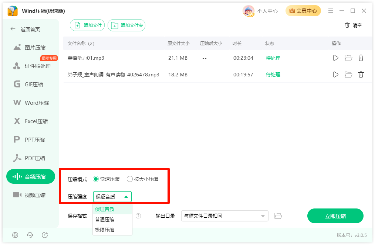The image size is (375, 245).
Task: Open Word压缩 in the sidebar
Action: tap(31, 103)
